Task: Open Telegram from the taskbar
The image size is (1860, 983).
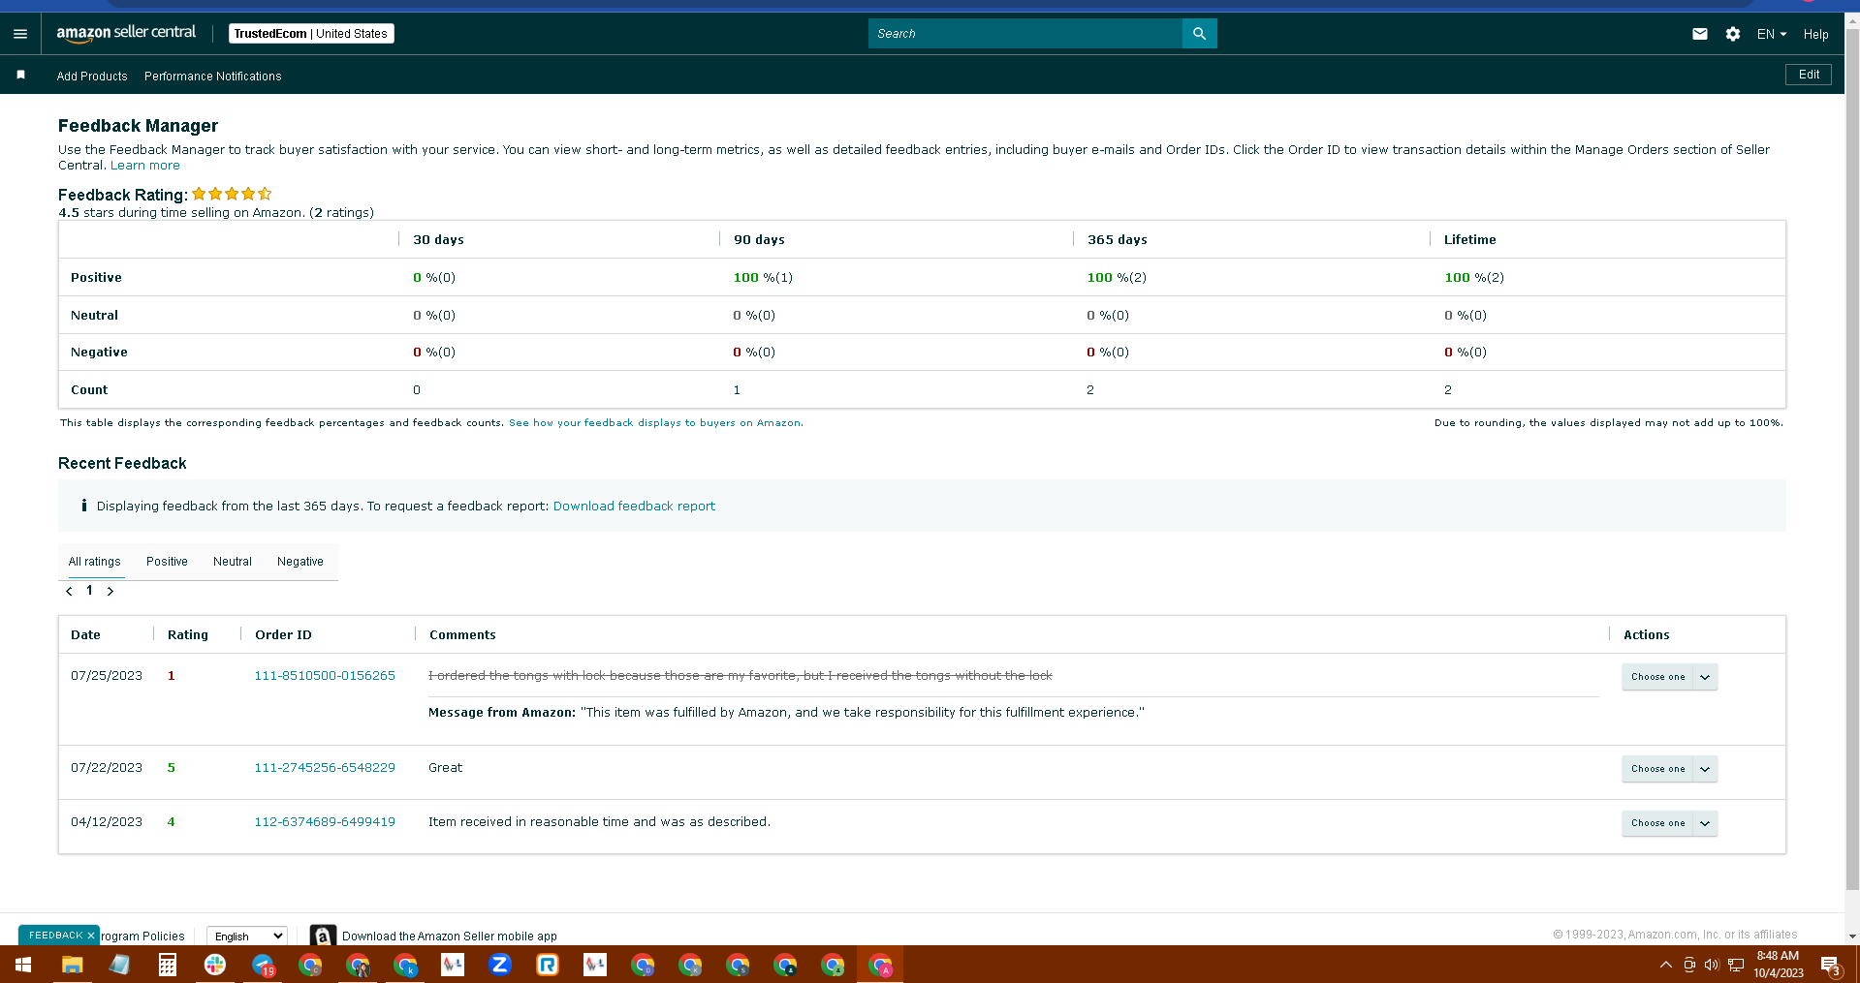Action: click(x=263, y=965)
